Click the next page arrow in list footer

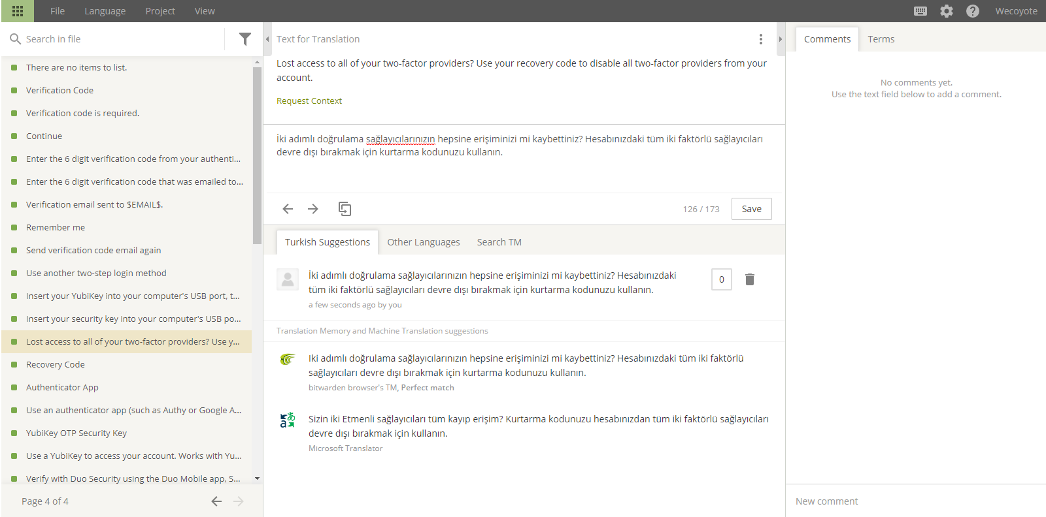click(239, 501)
